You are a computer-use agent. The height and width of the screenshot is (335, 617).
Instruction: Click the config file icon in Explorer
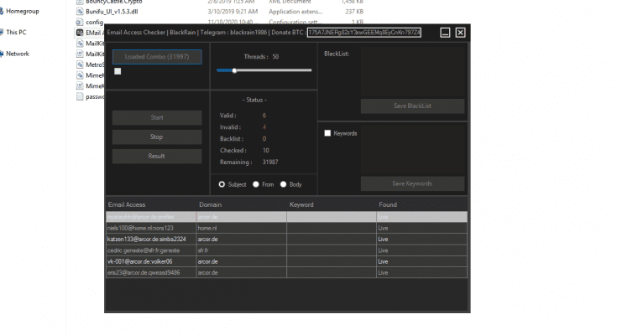(80, 23)
